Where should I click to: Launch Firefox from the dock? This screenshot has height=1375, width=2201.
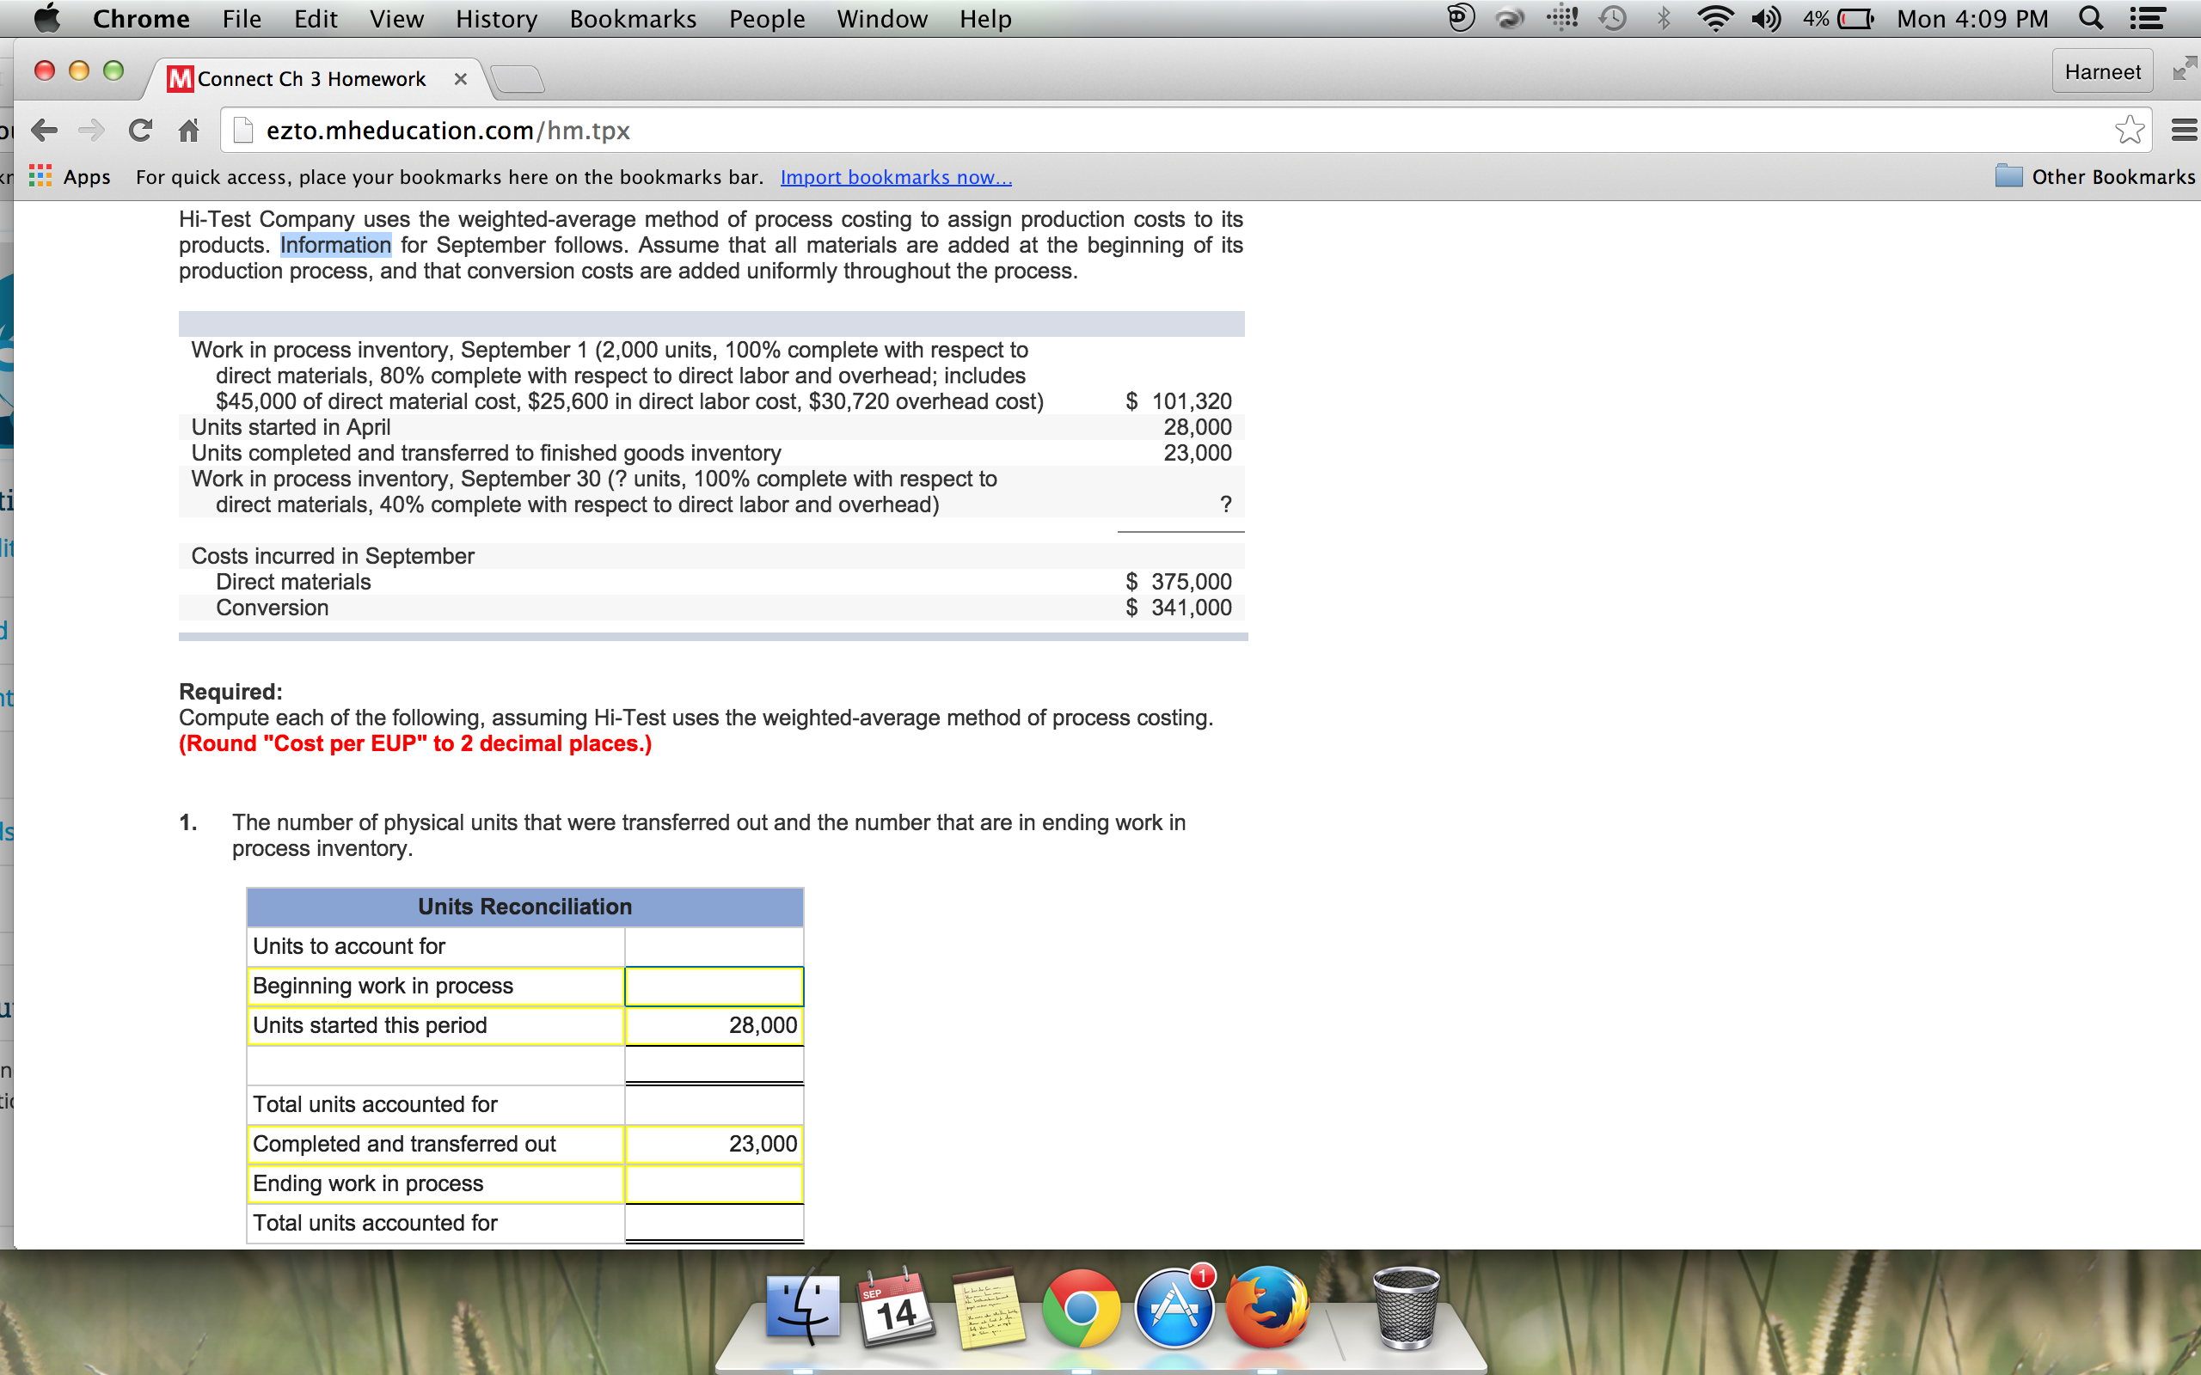tap(1267, 1310)
